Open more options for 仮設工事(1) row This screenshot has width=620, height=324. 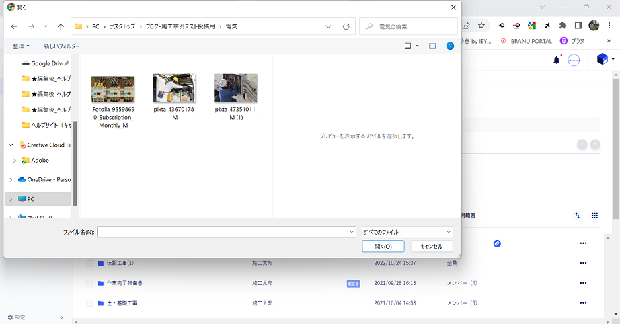click(583, 263)
